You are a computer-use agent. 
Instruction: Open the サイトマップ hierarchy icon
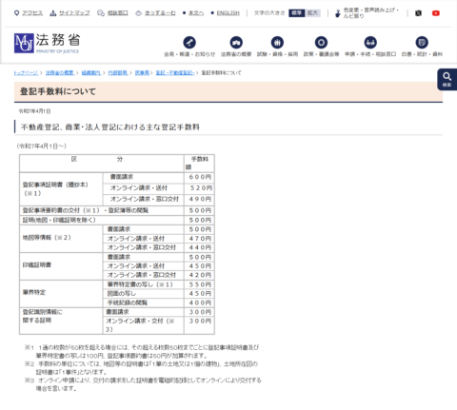coord(53,13)
